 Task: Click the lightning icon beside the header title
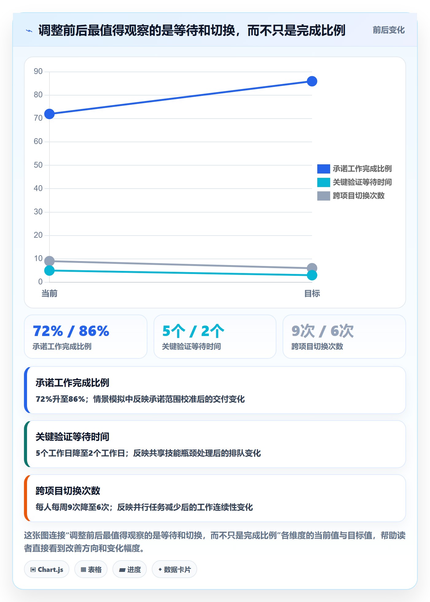[29, 31]
